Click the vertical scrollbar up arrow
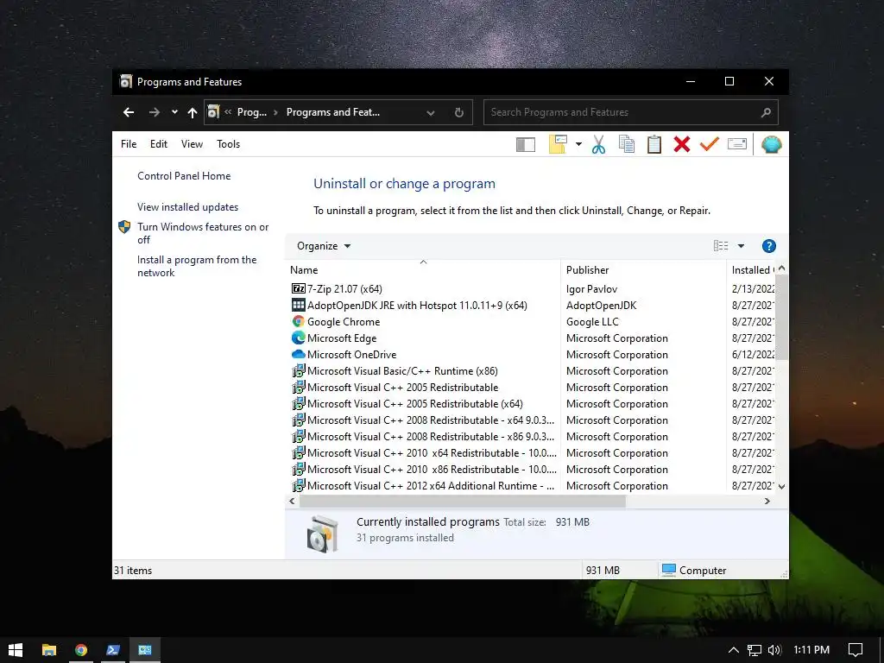Viewport: 884px width, 663px height. click(781, 269)
